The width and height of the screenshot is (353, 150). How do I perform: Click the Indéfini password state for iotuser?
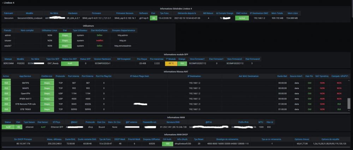point(100,40)
